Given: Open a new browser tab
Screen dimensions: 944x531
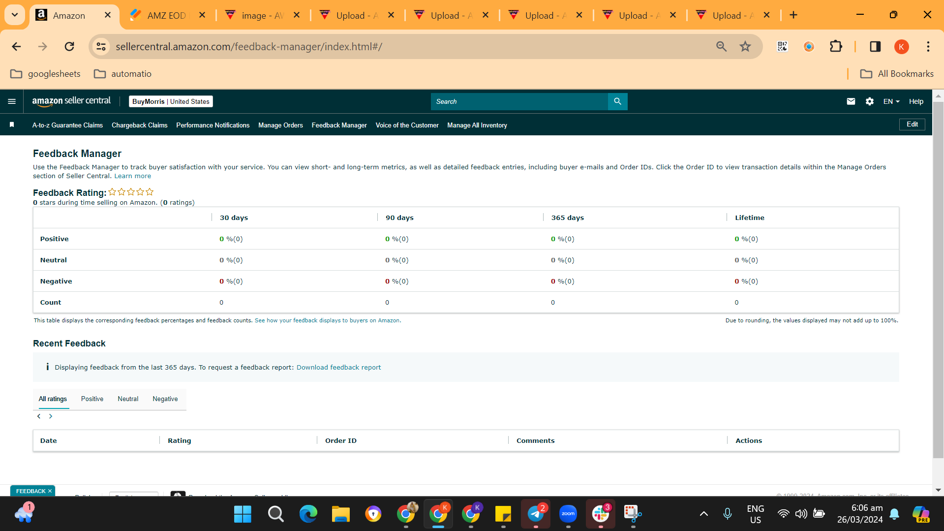Looking at the screenshot, I should tap(793, 15).
